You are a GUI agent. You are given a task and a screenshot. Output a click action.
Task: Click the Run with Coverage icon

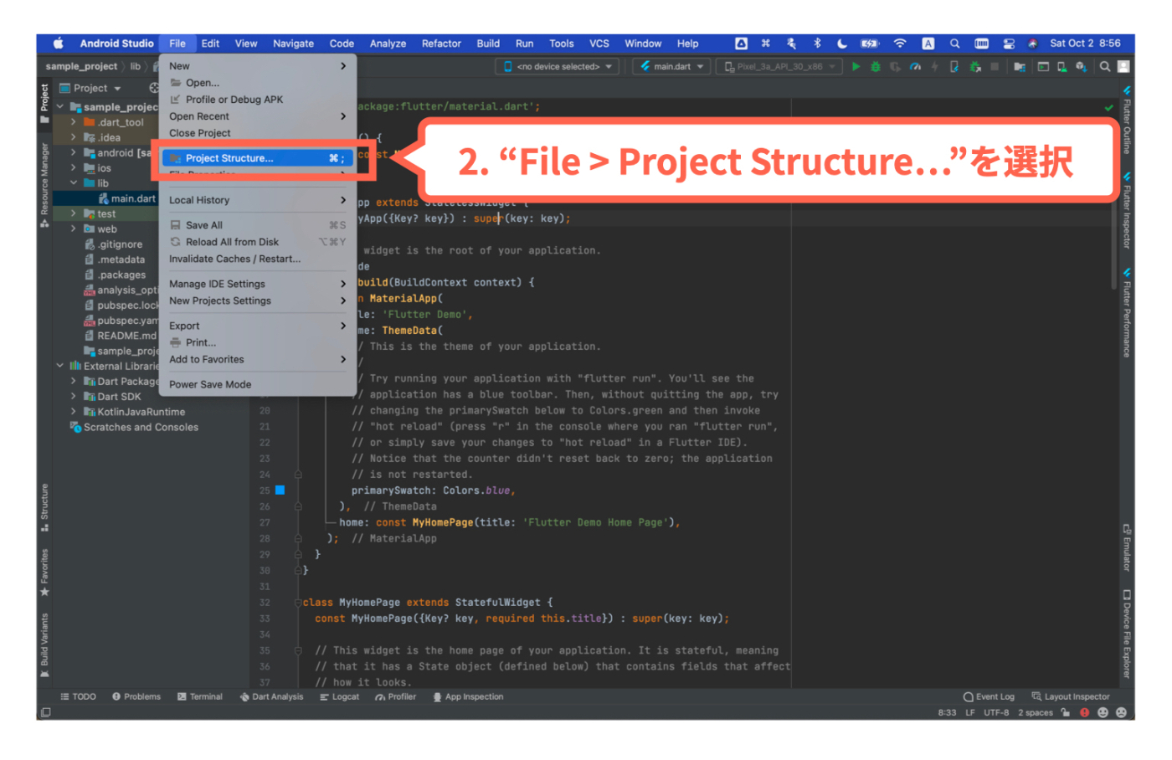(896, 67)
